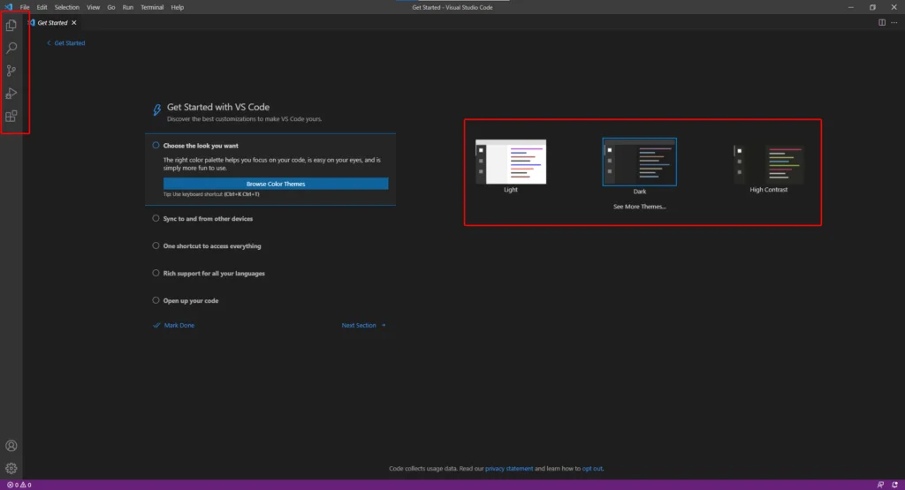Screen dimensions: 905x490
Task: Open the Explorer view in activity bar
Action: (11, 26)
